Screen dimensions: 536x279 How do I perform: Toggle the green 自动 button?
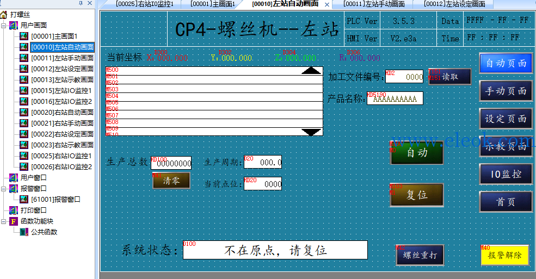tap(417, 153)
